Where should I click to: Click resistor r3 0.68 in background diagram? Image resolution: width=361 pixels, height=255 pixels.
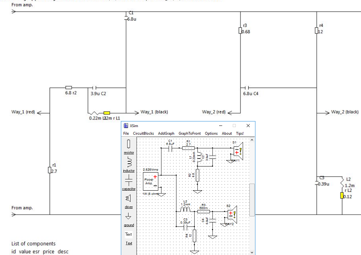coord(240,31)
